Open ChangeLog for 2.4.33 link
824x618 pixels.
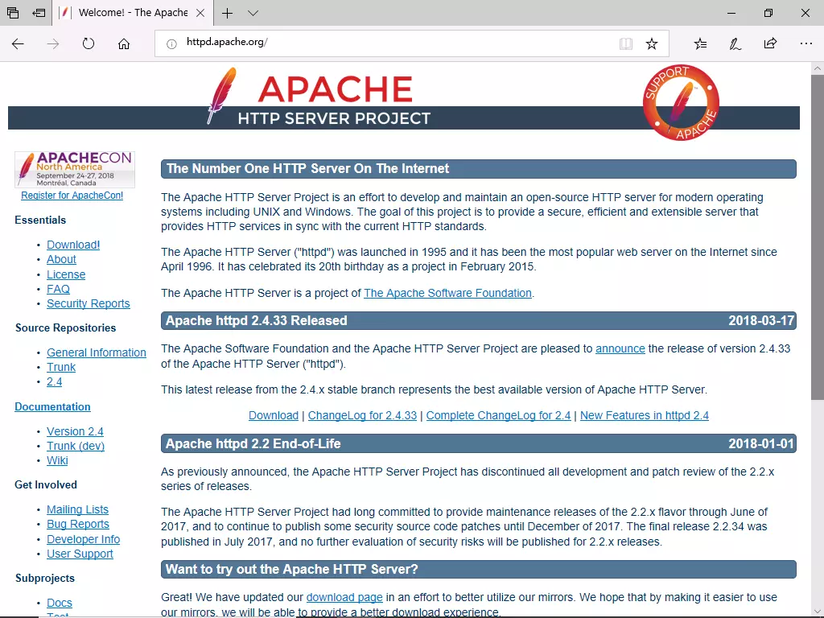click(x=362, y=416)
